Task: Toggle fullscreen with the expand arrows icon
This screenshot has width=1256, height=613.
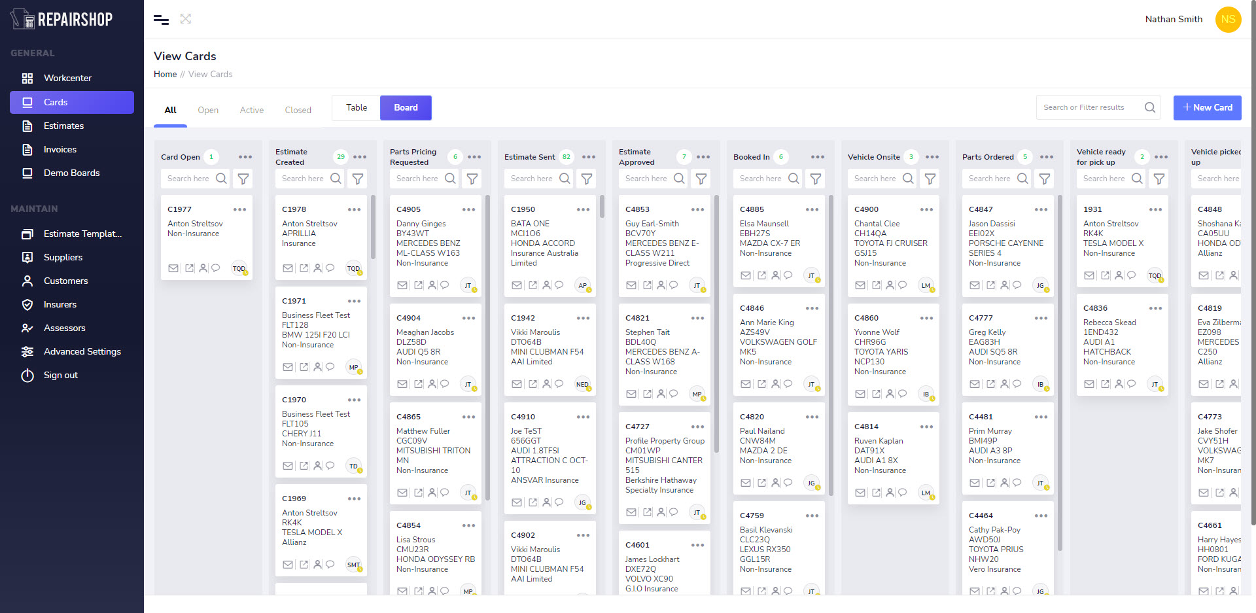Action: (186, 19)
